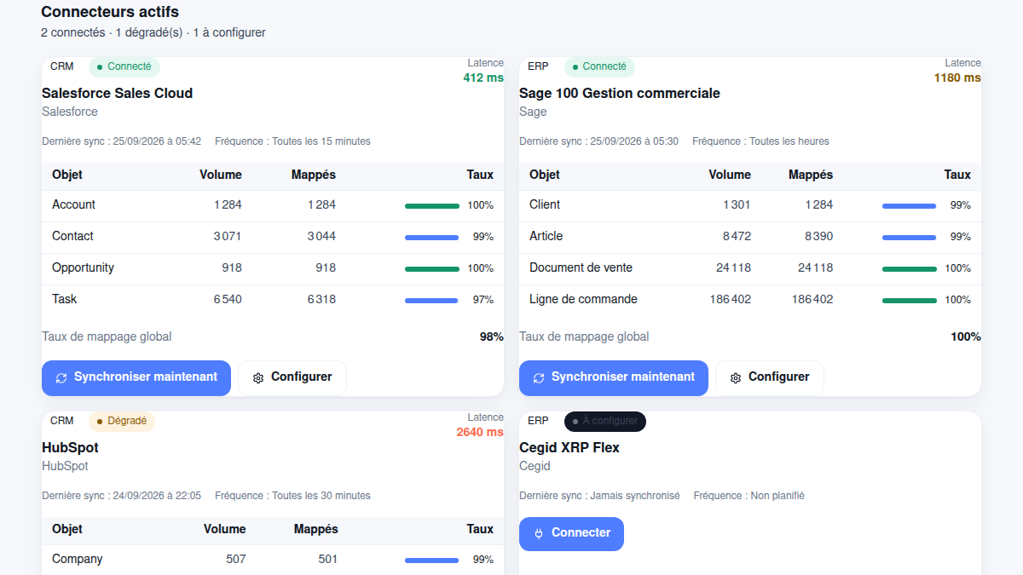This screenshot has height=575, width=1023.
Task: Click the Contact 99% progress bar
Action: pyautogui.click(x=432, y=237)
